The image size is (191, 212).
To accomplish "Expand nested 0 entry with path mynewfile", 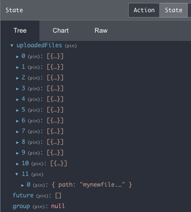I will point(22,185).
